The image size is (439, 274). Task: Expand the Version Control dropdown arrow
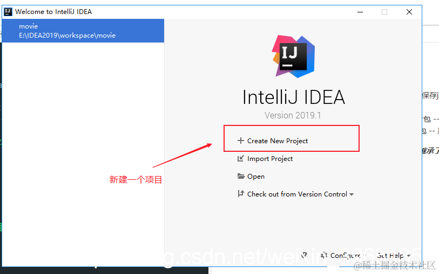pos(352,194)
